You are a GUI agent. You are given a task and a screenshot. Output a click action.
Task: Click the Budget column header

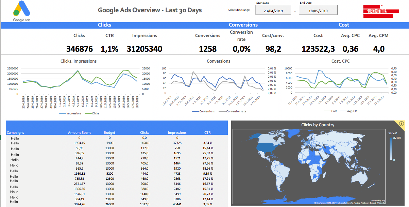[109, 133]
